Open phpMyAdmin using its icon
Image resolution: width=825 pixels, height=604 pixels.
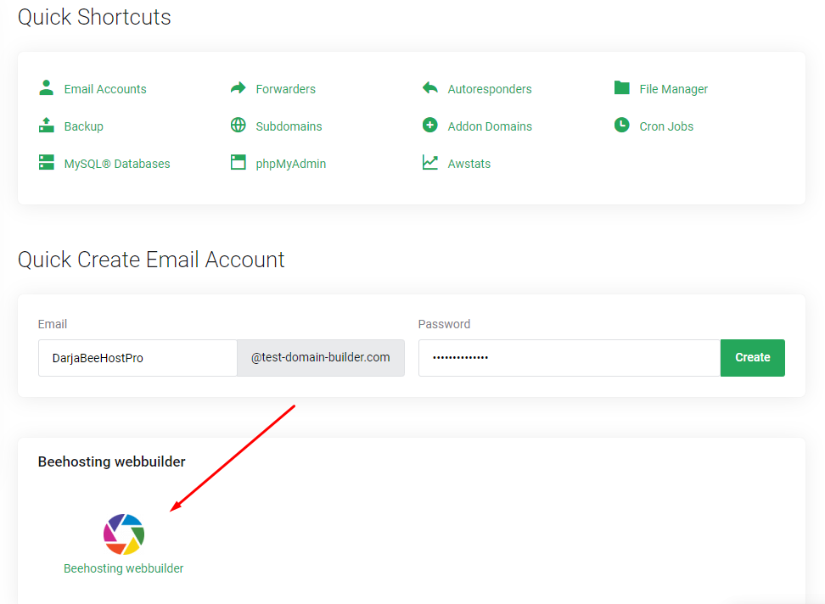pyautogui.click(x=238, y=162)
